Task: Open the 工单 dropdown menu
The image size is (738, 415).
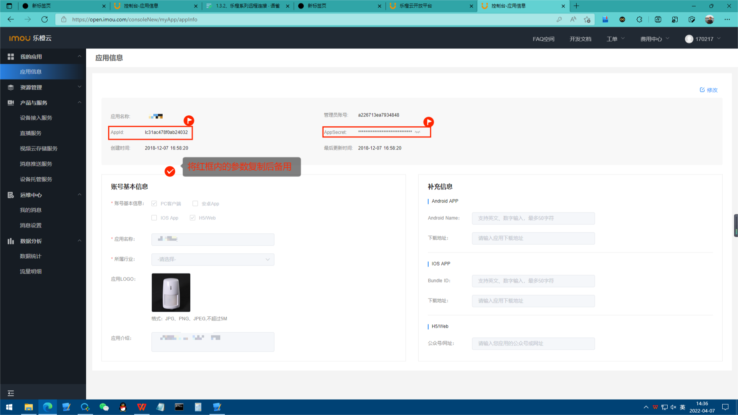Action: pyautogui.click(x=616, y=39)
